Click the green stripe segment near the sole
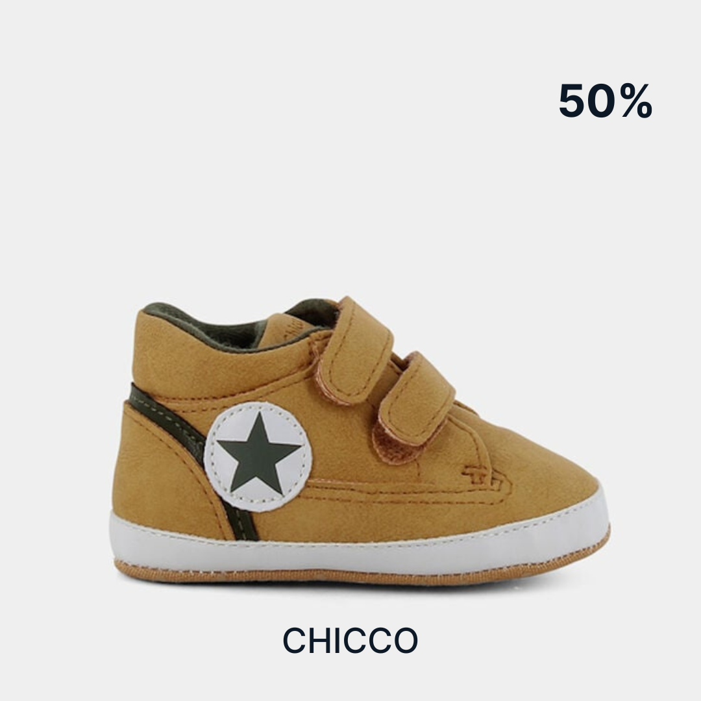 pos(242,524)
